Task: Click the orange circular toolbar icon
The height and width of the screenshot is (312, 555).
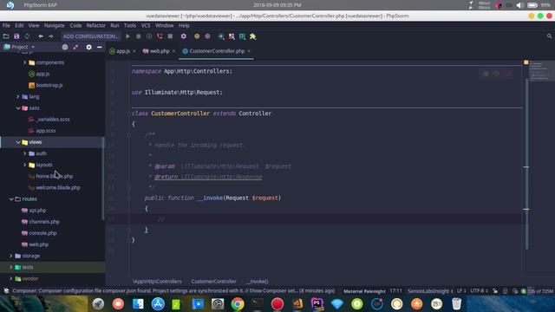Action: tap(197, 36)
